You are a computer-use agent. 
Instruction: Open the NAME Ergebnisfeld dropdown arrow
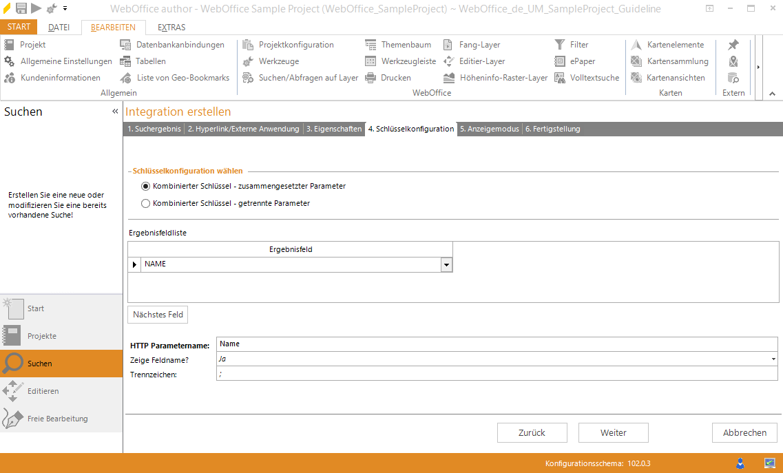click(x=446, y=264)
